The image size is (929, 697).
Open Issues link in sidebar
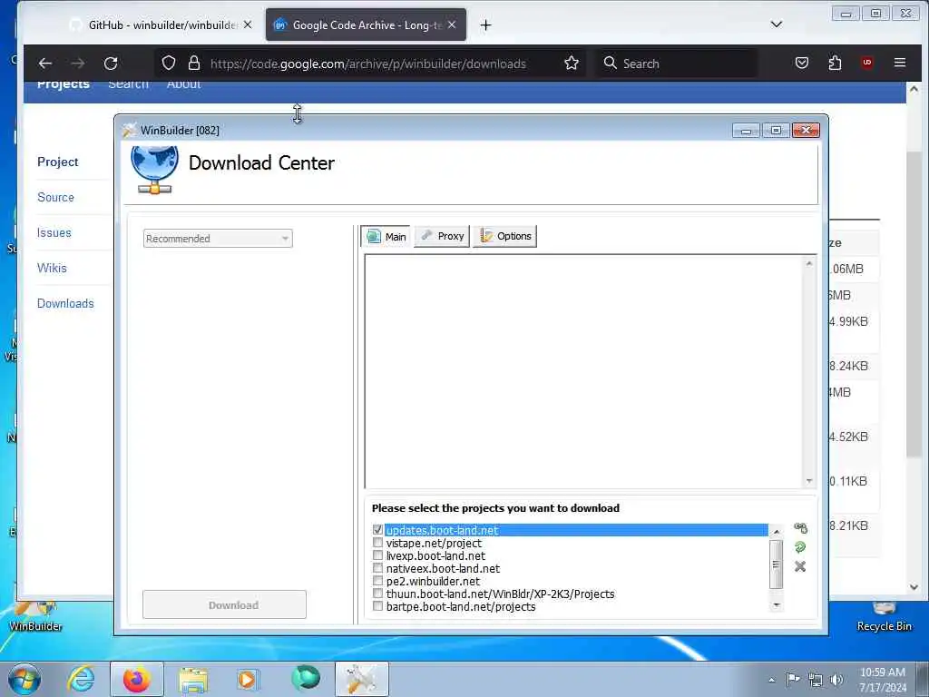coord(54,233)
